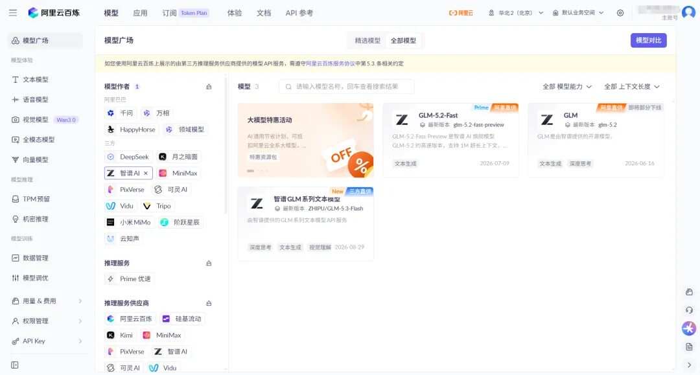Click the gift box icon on the right edge
Screen dimensions: 700x375
[x=689, y=292]
